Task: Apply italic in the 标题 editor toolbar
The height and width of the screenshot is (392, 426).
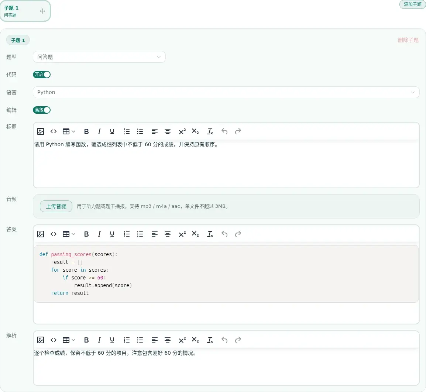Action: point(99,131)
